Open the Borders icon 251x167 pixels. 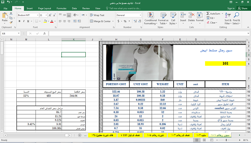click(x=37, y=21)
